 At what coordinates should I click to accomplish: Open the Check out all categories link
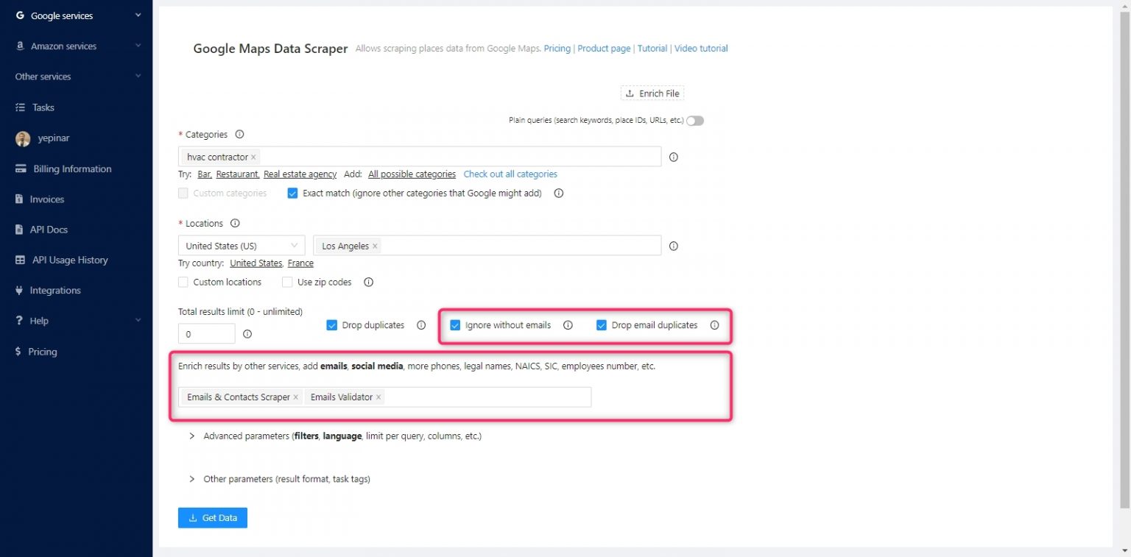(510, 174)
